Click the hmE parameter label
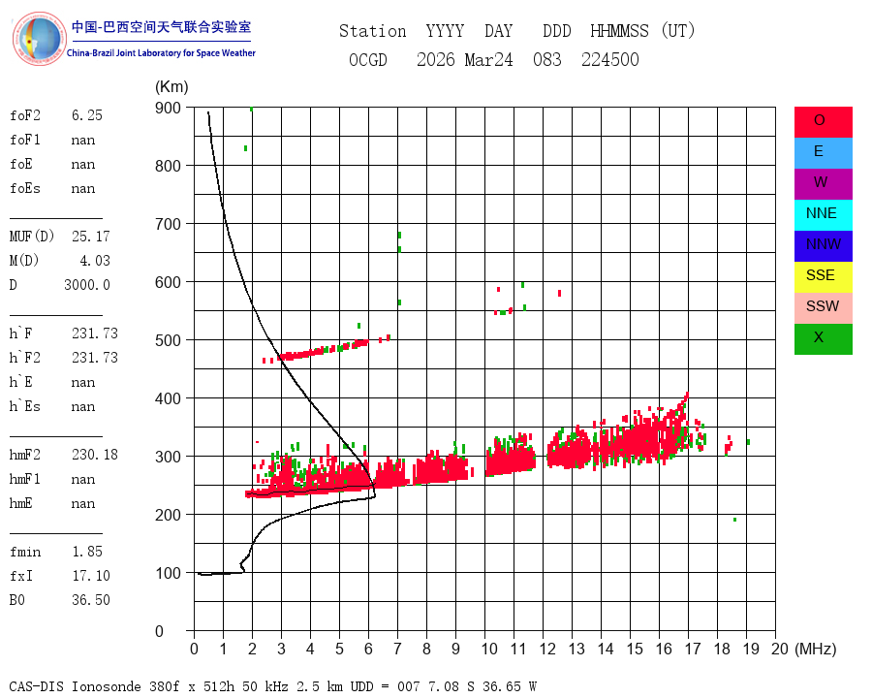872x698 pixels. (x=20, y=503)
